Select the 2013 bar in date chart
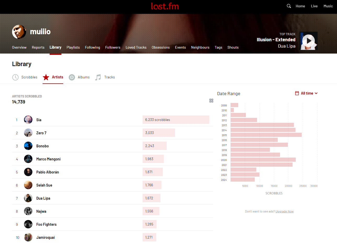 262,125
